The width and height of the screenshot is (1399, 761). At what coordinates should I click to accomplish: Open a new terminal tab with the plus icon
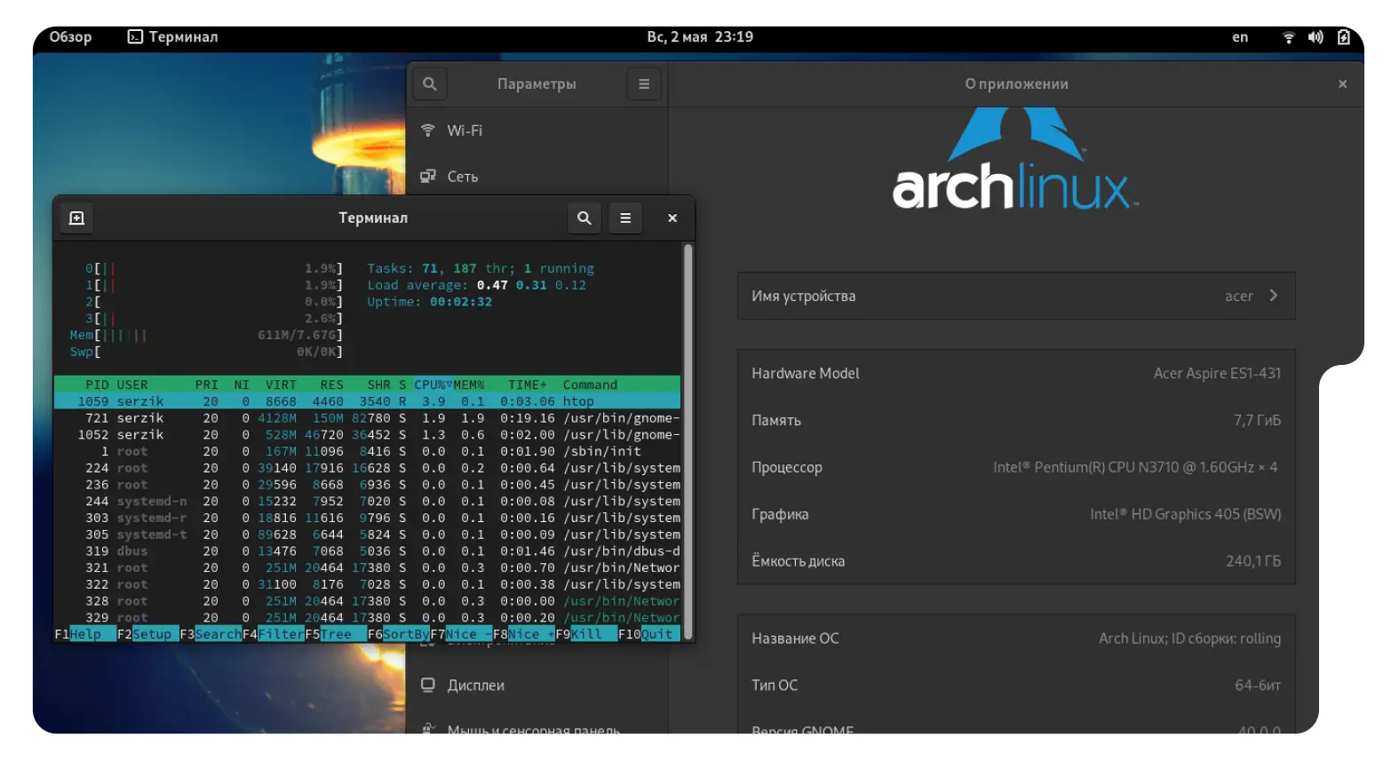[77, 218]
